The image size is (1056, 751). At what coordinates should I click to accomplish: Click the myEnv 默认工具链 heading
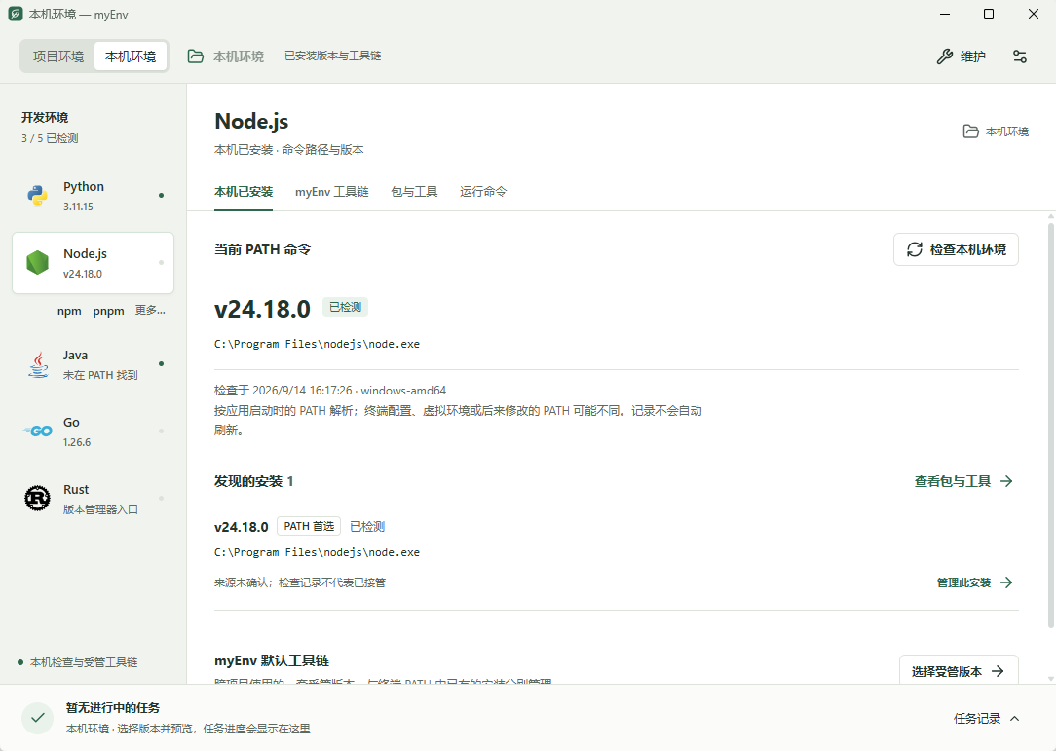tap(272, 660)
